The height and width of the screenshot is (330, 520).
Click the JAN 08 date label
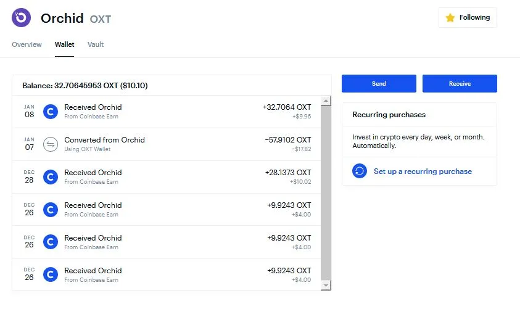coord(29,112)
